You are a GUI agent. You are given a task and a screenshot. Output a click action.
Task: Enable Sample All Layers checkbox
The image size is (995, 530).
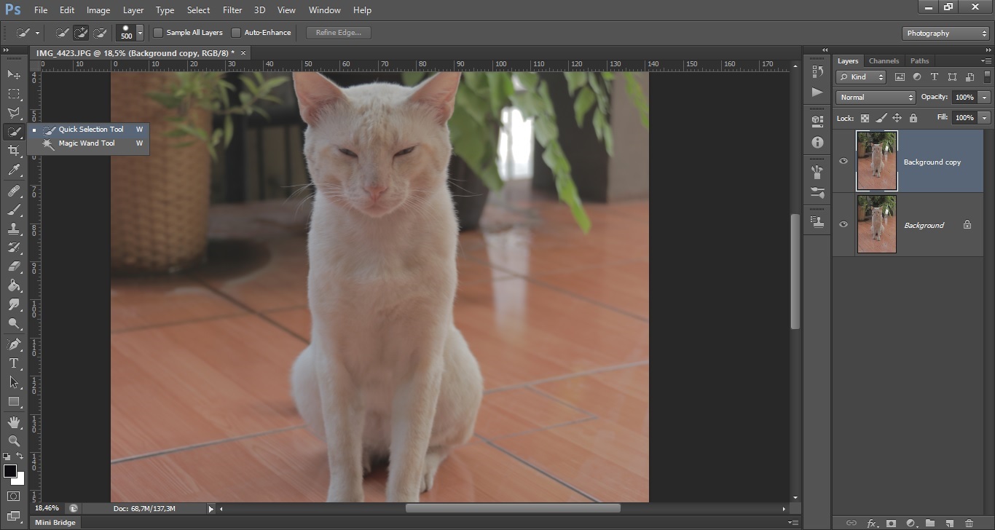pos(158,33)
